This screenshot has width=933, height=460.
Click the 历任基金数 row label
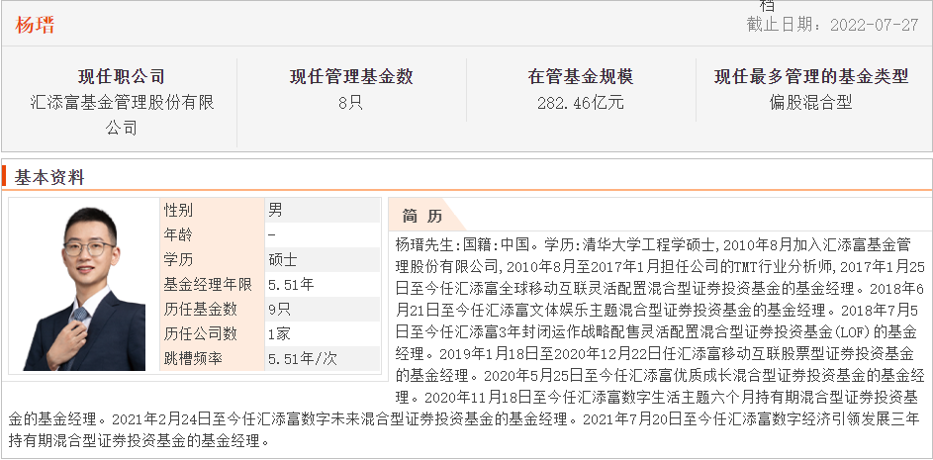tap(201, 310)
